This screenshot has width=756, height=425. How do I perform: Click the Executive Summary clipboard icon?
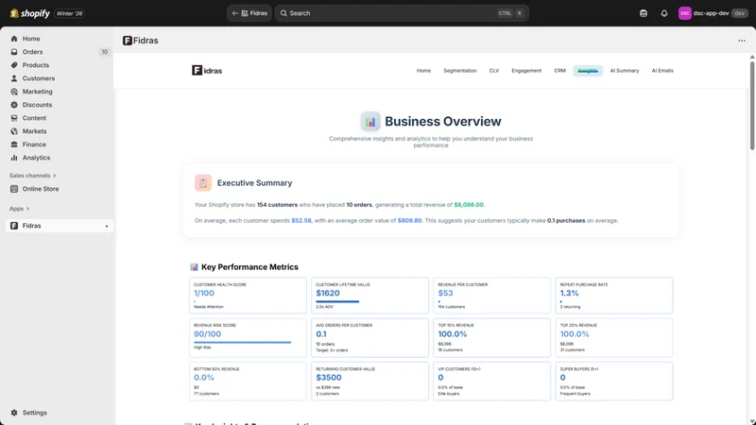tap(203, 183)
